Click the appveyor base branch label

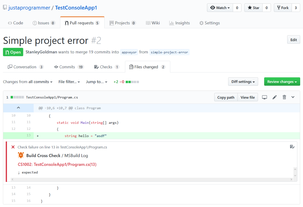tap(129, 52)
